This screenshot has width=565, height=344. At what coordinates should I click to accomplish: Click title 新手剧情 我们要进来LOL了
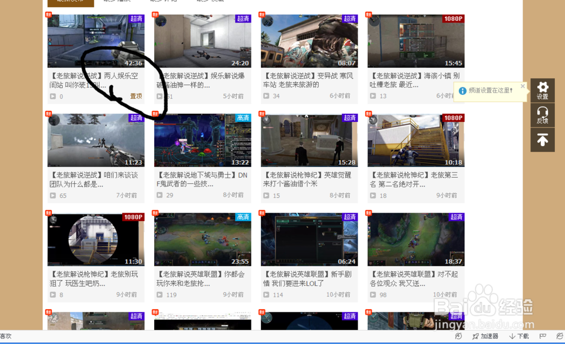click(x=307, y=279)
